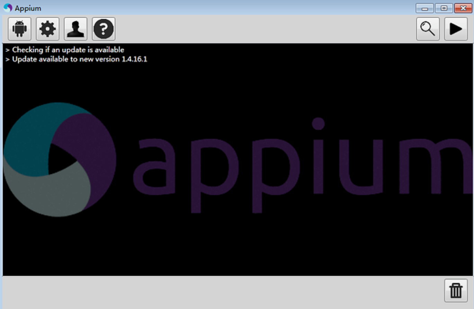
Task: Open Android Settings via robot icon
Action: (19, 29)
